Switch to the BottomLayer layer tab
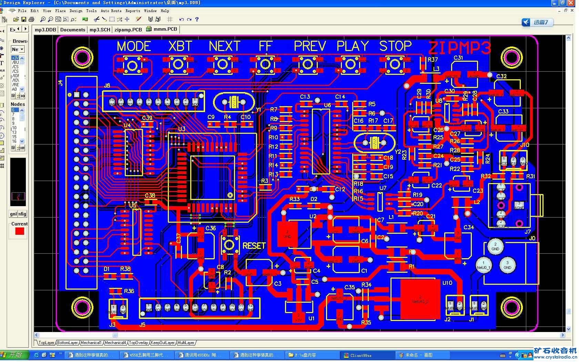Screen dimensions: 579x362 [x=68, y=343]
